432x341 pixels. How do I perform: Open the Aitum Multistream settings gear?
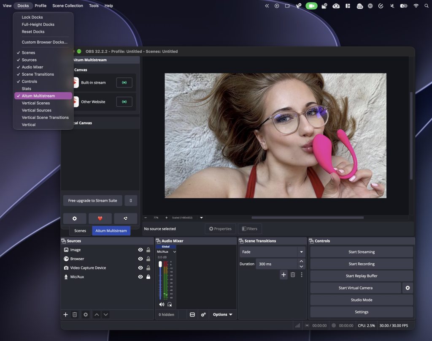point(75,218)
